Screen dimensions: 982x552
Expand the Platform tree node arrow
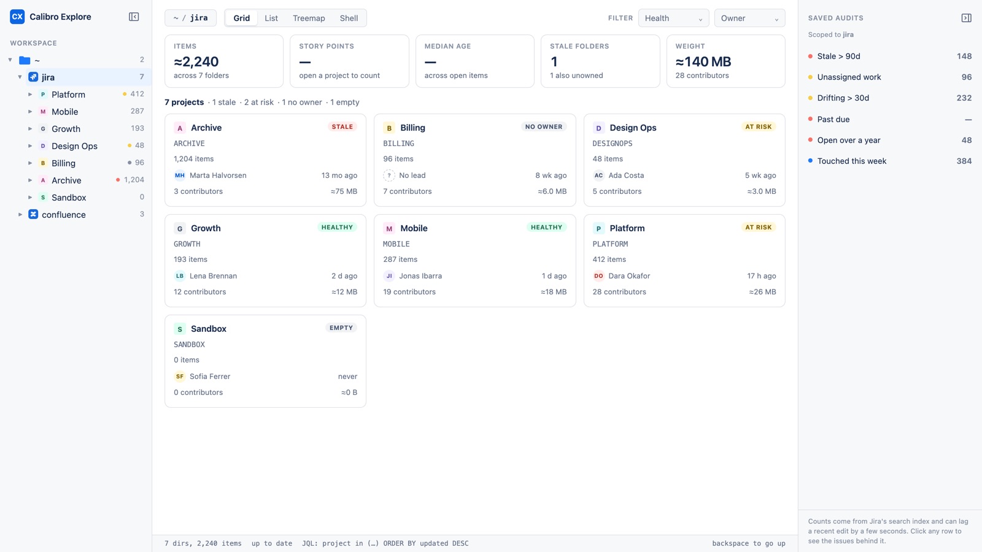(30, 94)
